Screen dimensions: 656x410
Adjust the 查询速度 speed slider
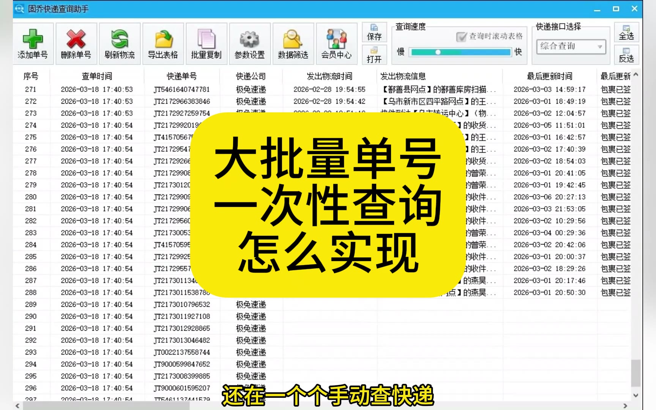click(461, 52)
